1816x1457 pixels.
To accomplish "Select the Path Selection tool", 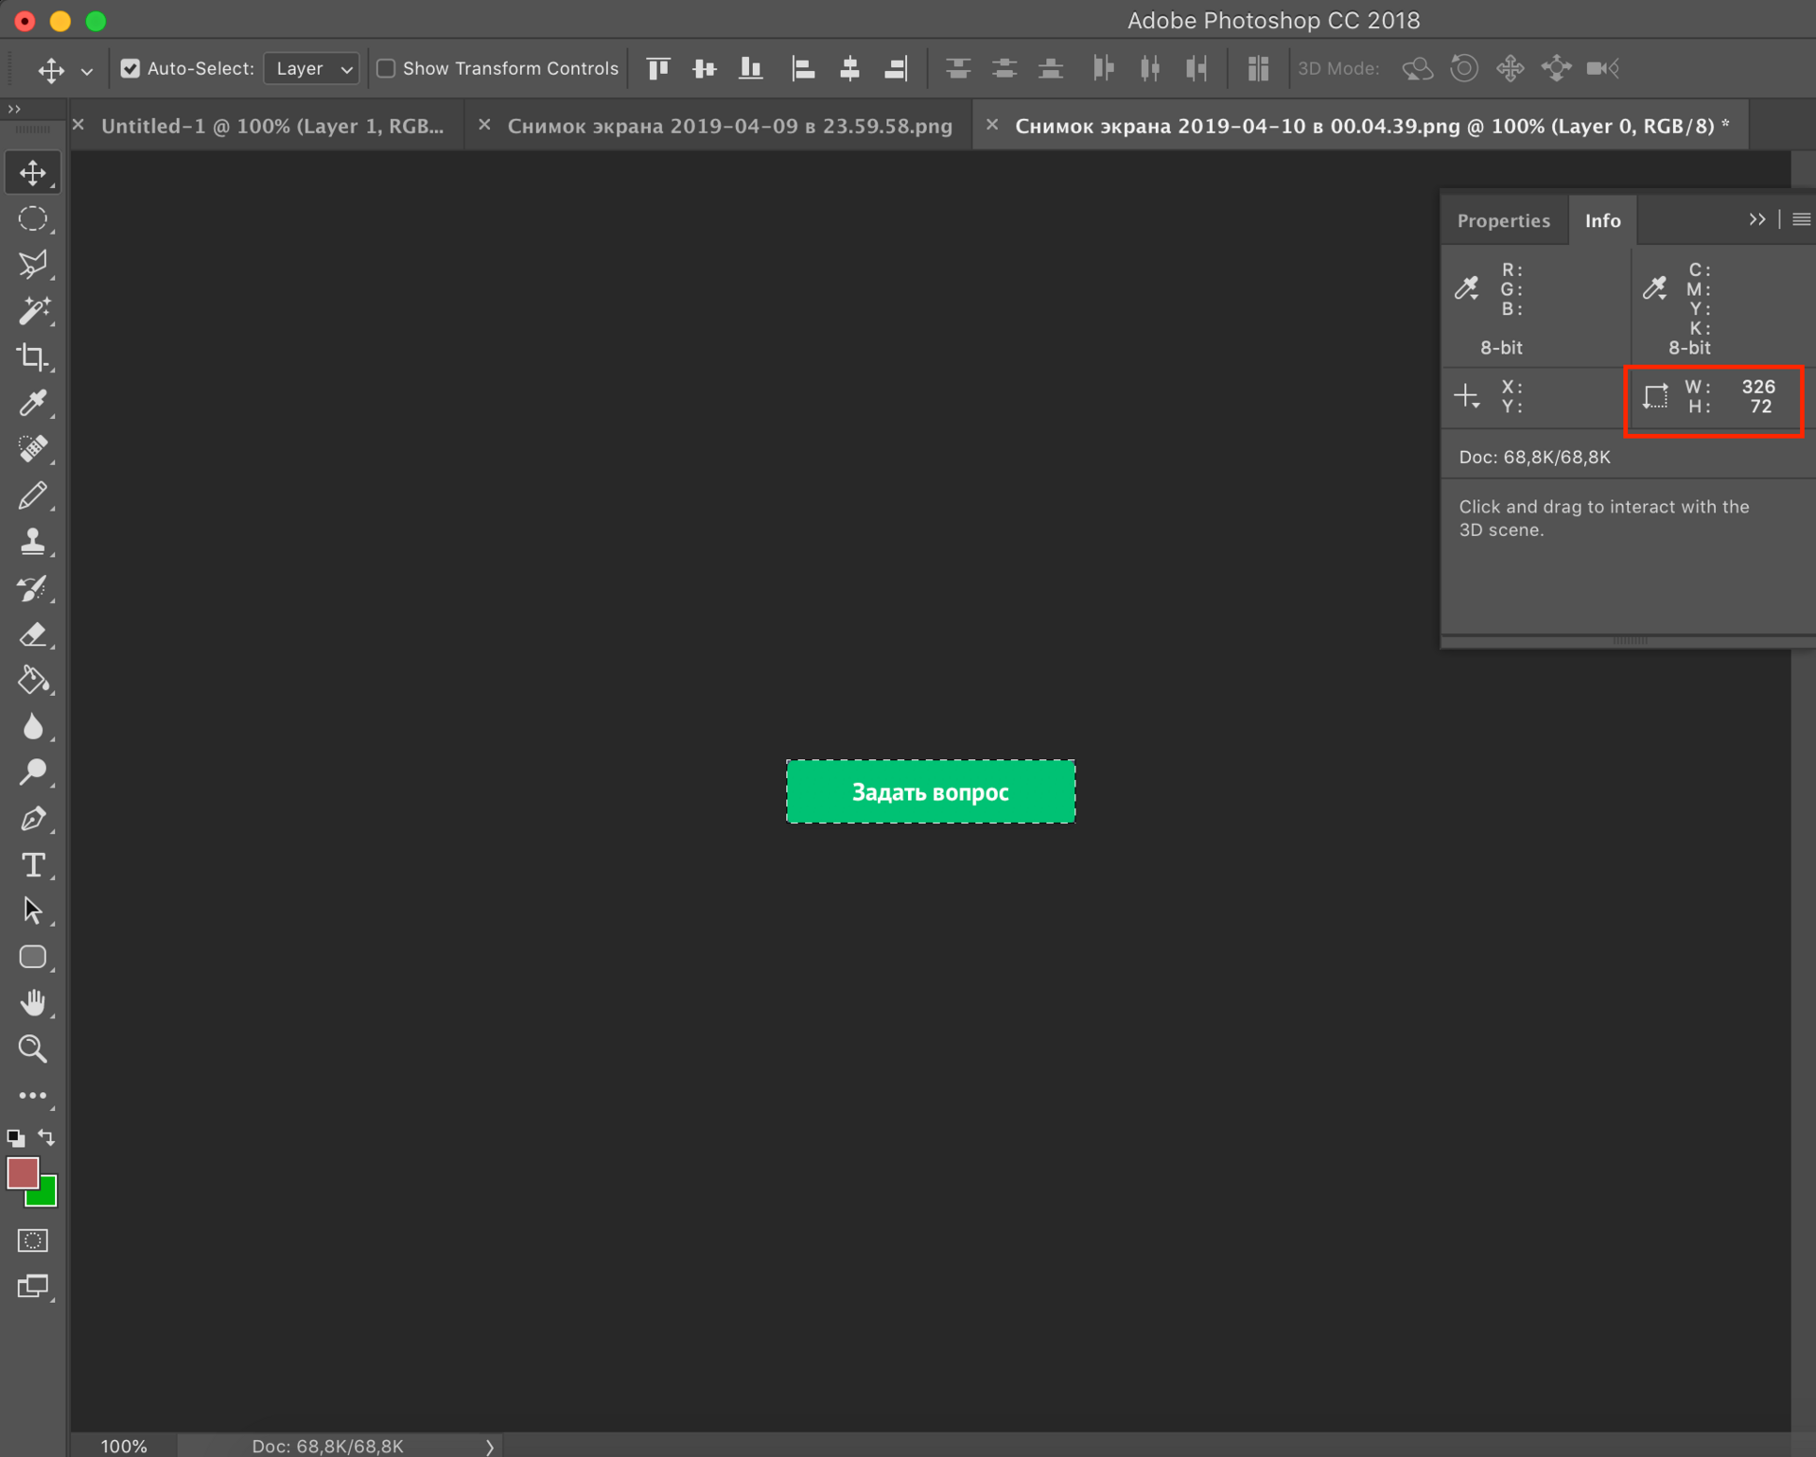I will click(x=33, y=911).
